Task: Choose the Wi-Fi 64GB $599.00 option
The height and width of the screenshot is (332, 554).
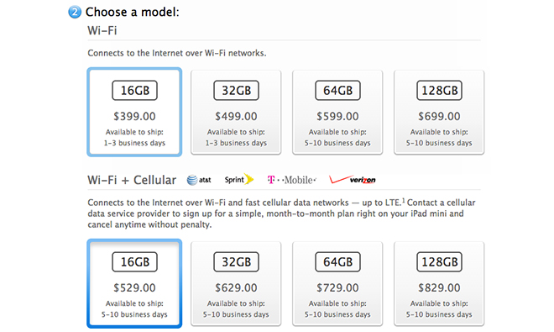Action: point(337,112)
